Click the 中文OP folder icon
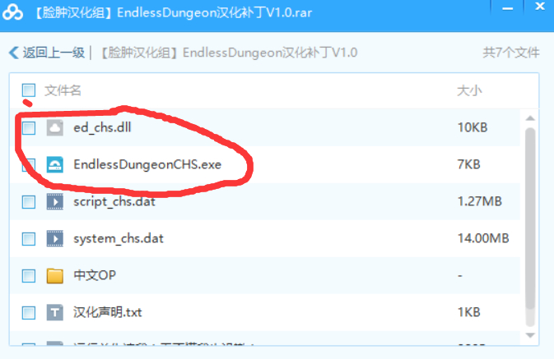The height and width of the screenshot is (359, 554). pos(55,275)
